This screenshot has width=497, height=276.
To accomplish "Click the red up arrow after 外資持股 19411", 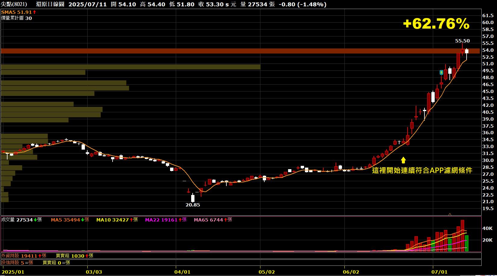I will click(x=40, y=256).
